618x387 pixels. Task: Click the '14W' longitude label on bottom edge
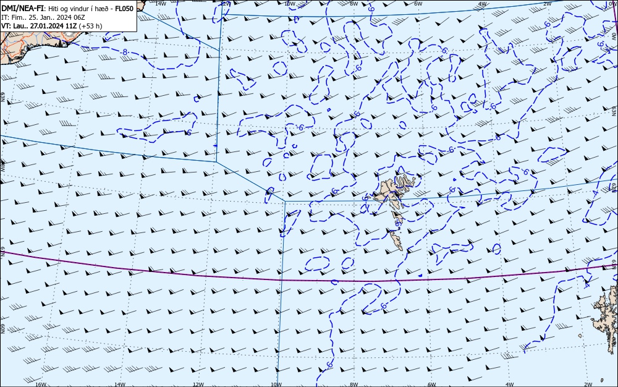coord(120,385)
